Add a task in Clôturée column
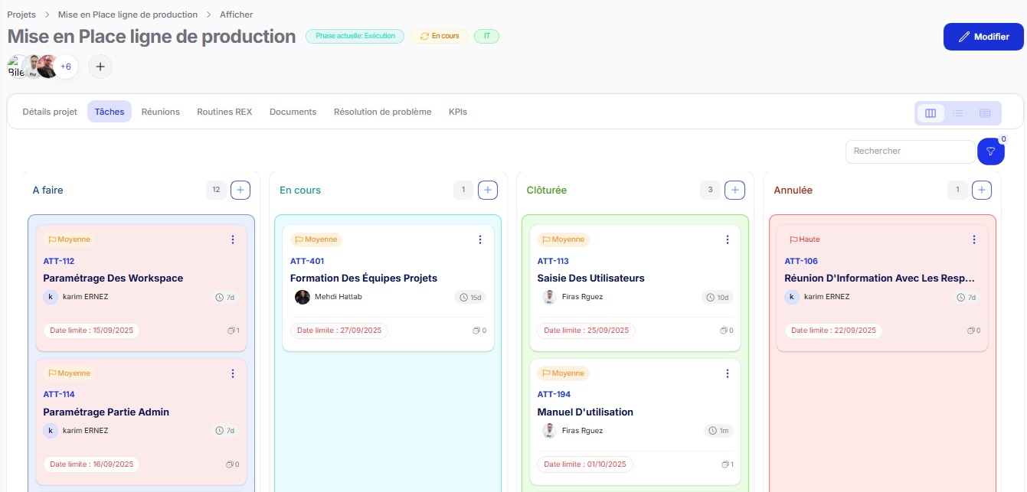The image size is (1027, 492). [734, 190]
